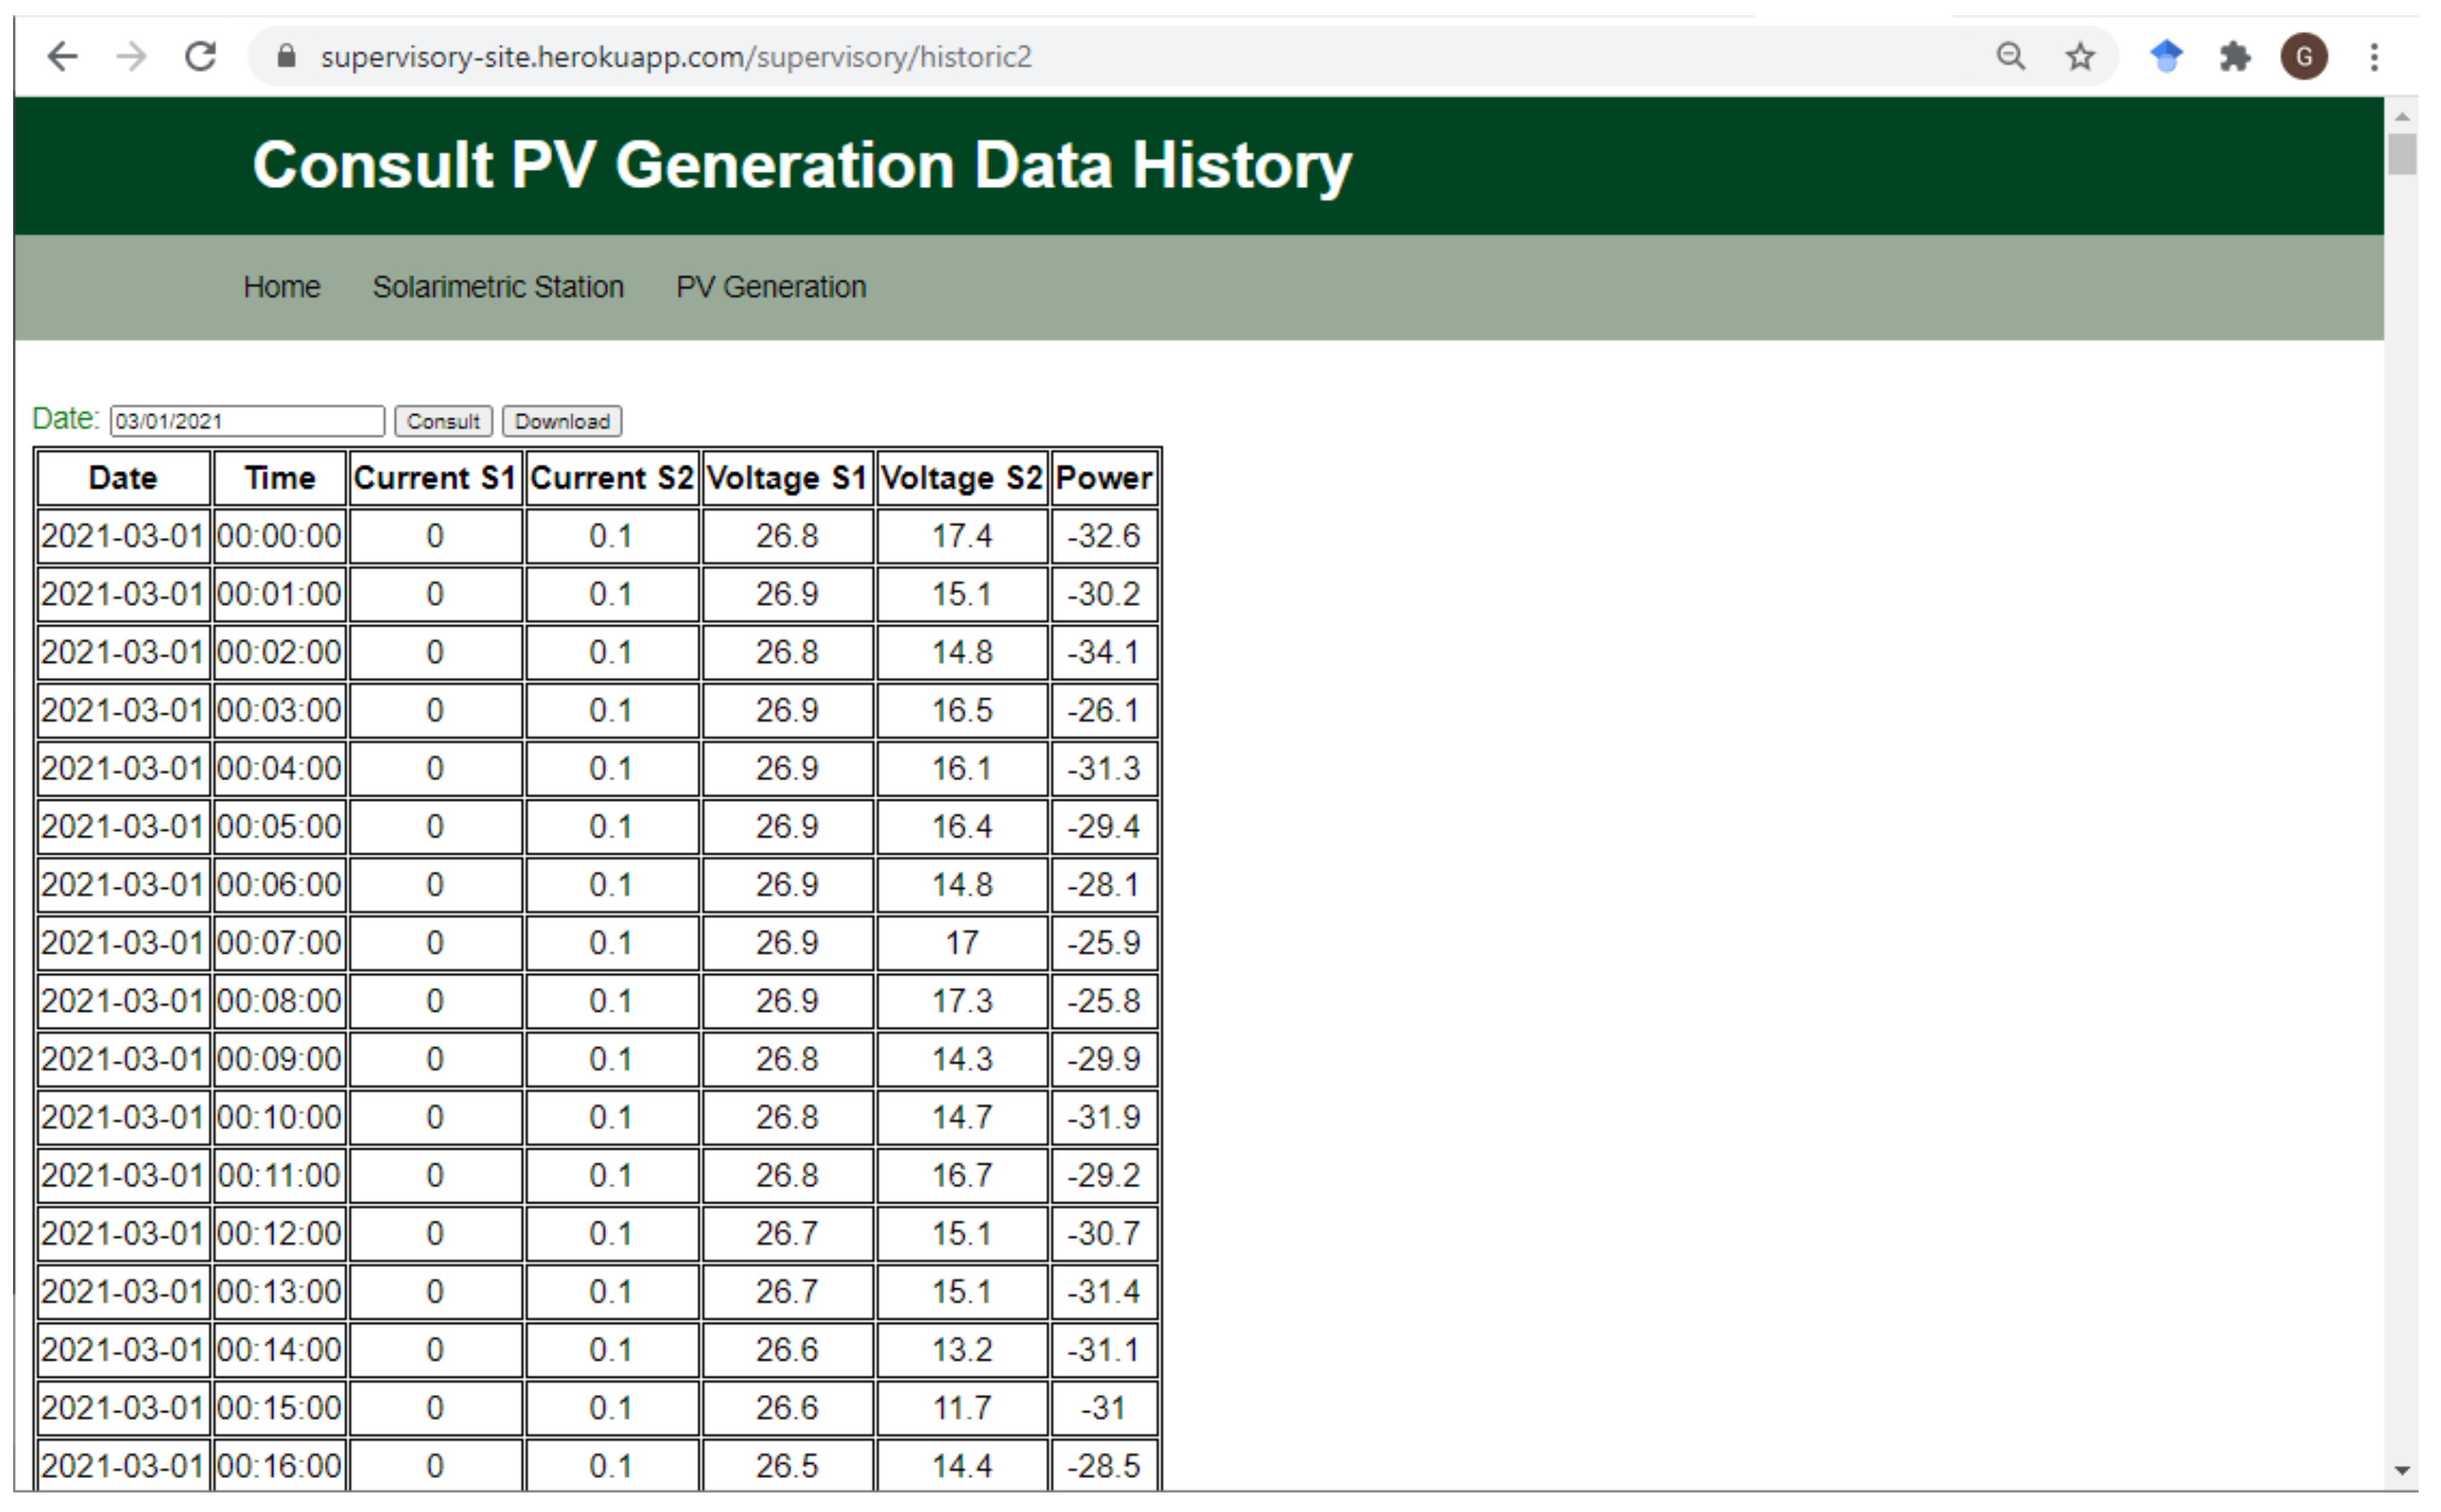2441x1512 pixels.
Task: Open the G profile avatar
Action: click(2303, 57)
